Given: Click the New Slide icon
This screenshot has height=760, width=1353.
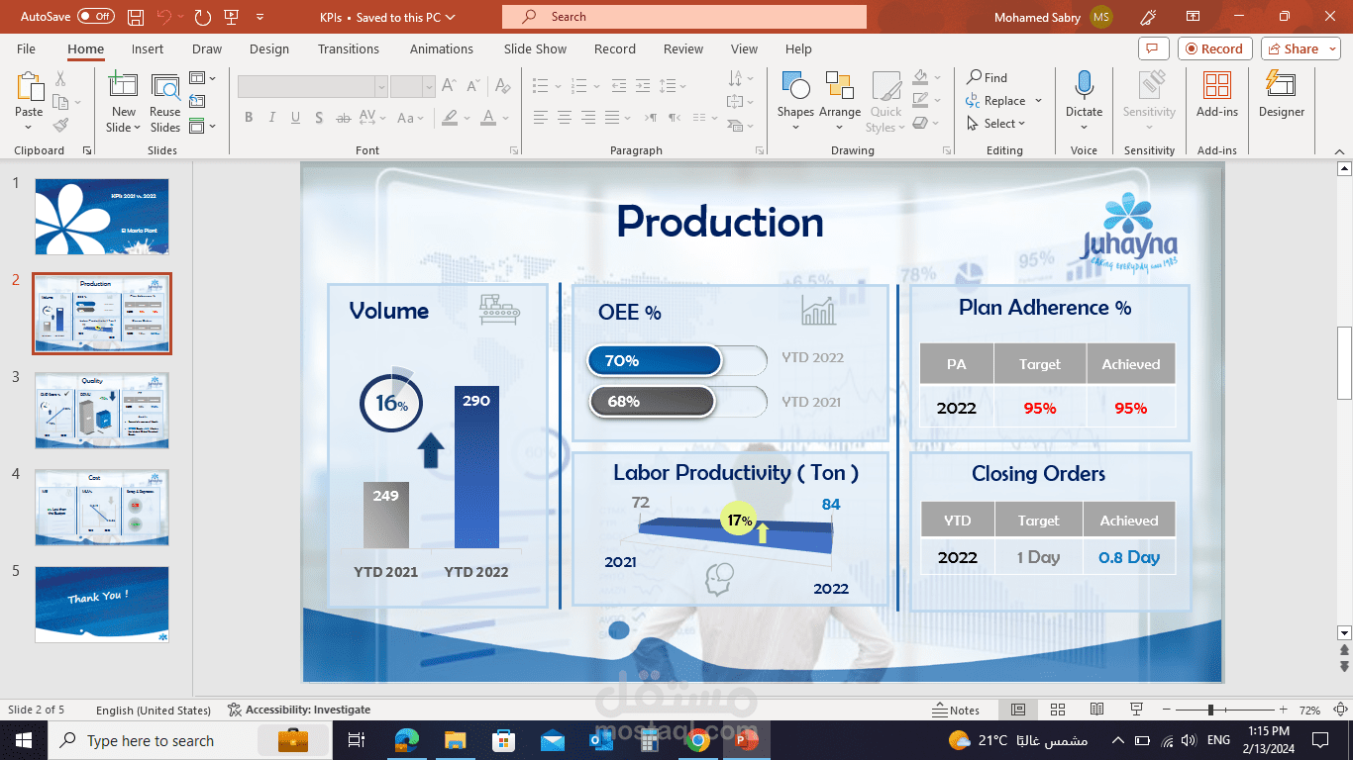Looking at the screenshot, I should pyautogui.click(x=124, y=86).
